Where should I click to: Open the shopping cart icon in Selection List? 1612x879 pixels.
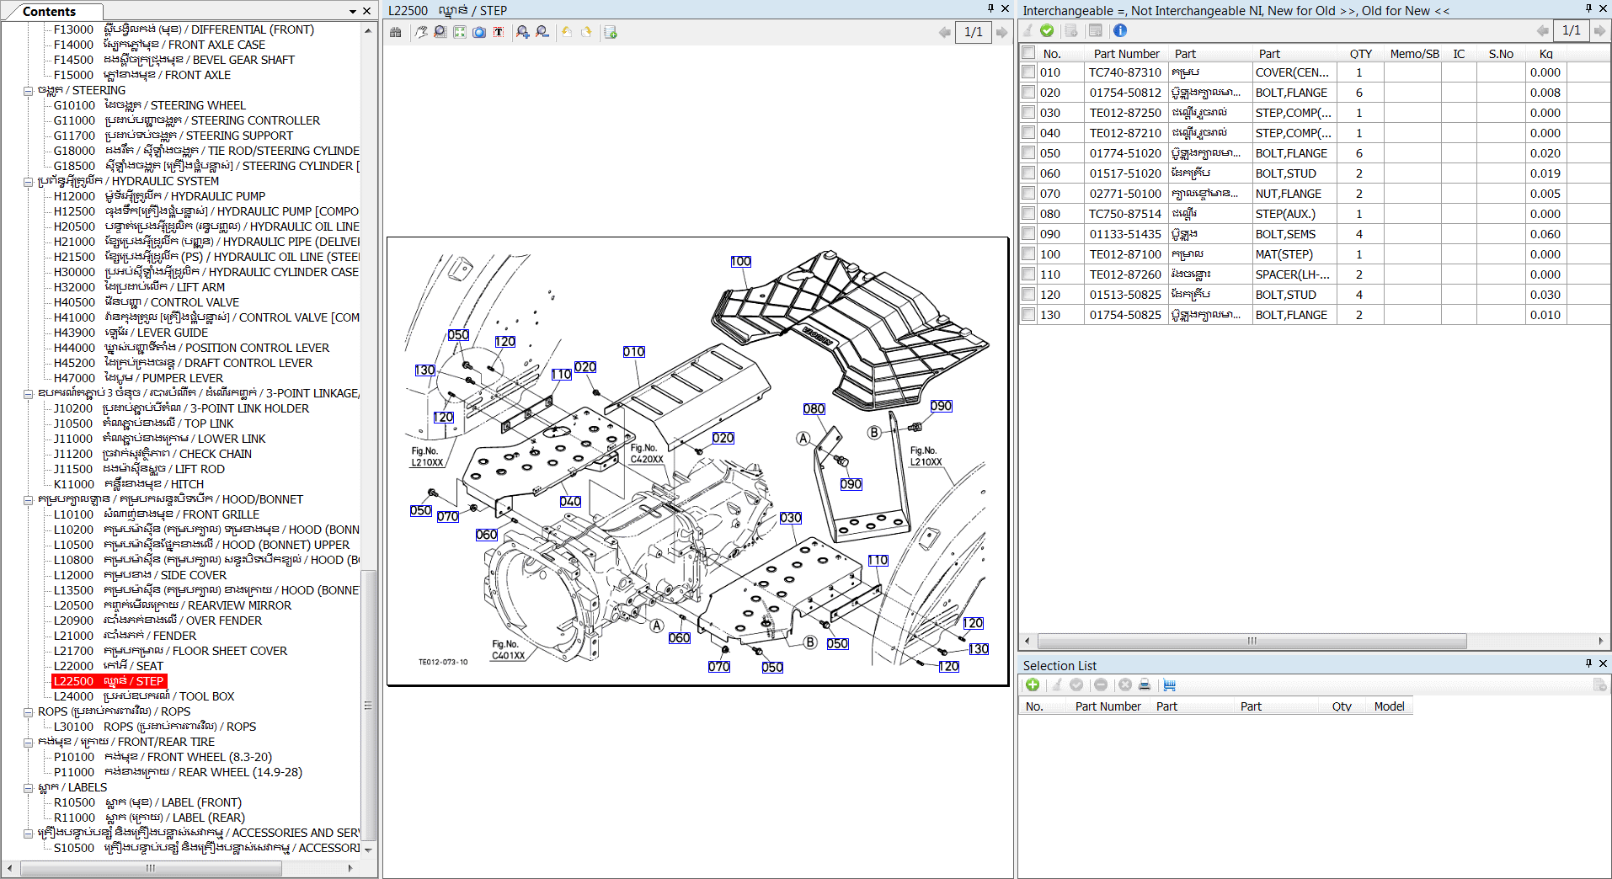click(x=1169, y=685)
